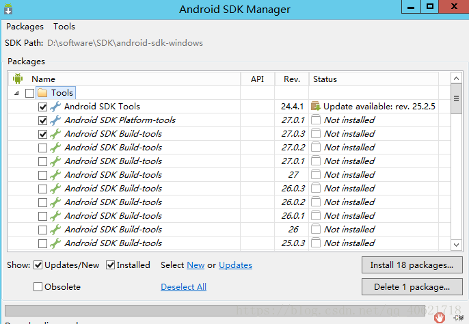Click the wrench icon for Build-tools 26.0.2
The height and width of the screenshot is (324, 469).
(x=55, y=202)
